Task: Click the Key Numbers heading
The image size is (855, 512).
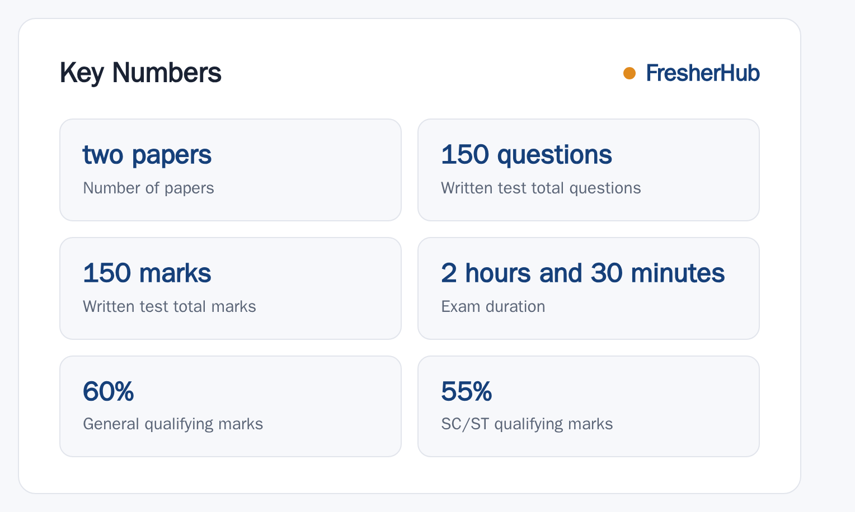Action: pos(140,73)
